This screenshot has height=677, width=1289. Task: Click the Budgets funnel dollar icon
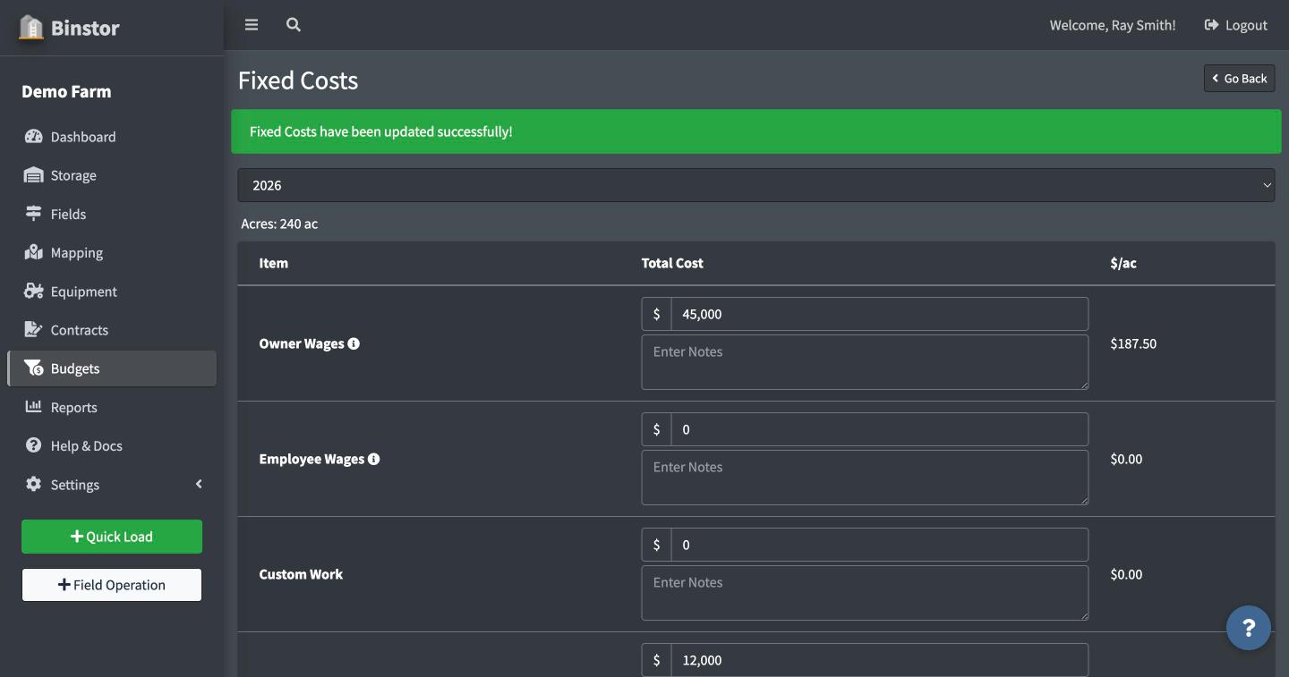click(34, 368)
